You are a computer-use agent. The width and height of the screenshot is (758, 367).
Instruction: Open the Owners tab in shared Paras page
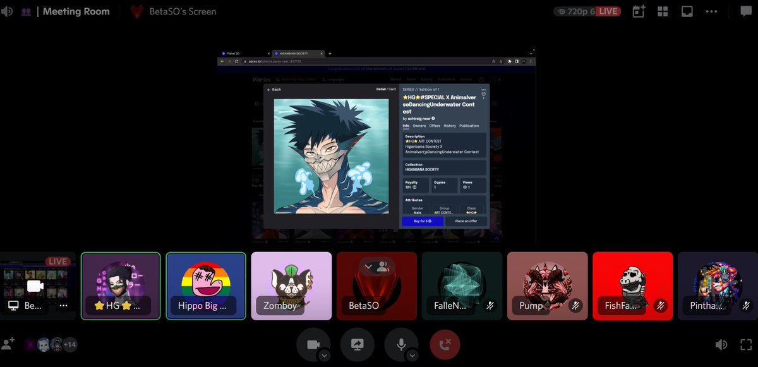[x=419, y=126]
